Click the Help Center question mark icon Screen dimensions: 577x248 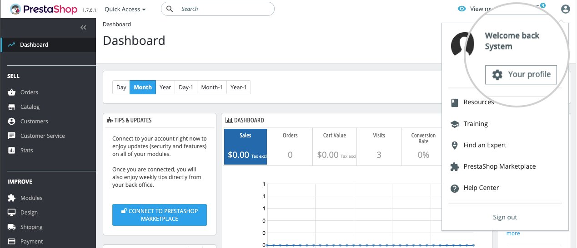coord(454,188)
